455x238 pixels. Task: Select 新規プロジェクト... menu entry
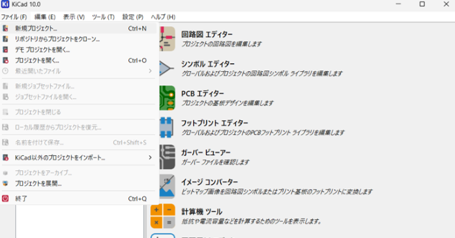[x=78, y=29]
